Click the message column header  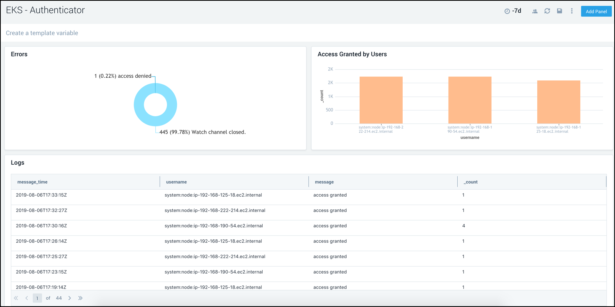[324, 182]
